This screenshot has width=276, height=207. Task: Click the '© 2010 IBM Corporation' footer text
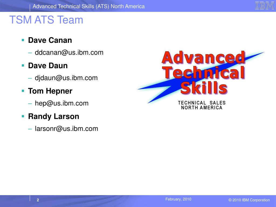(x=249, y=200)
